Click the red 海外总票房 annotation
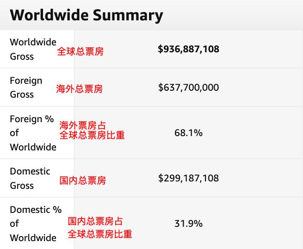 (80, 89)
